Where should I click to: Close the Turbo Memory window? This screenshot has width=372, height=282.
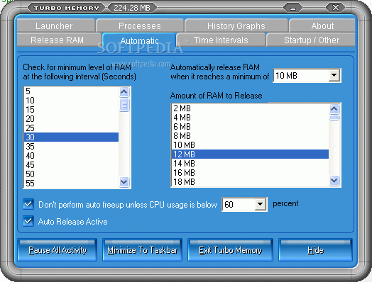coord(336,8)
